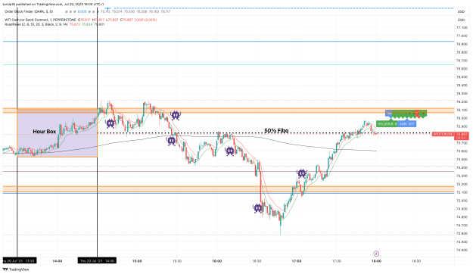Select the invader marker just after the Hour Box

tap(110, 123)
